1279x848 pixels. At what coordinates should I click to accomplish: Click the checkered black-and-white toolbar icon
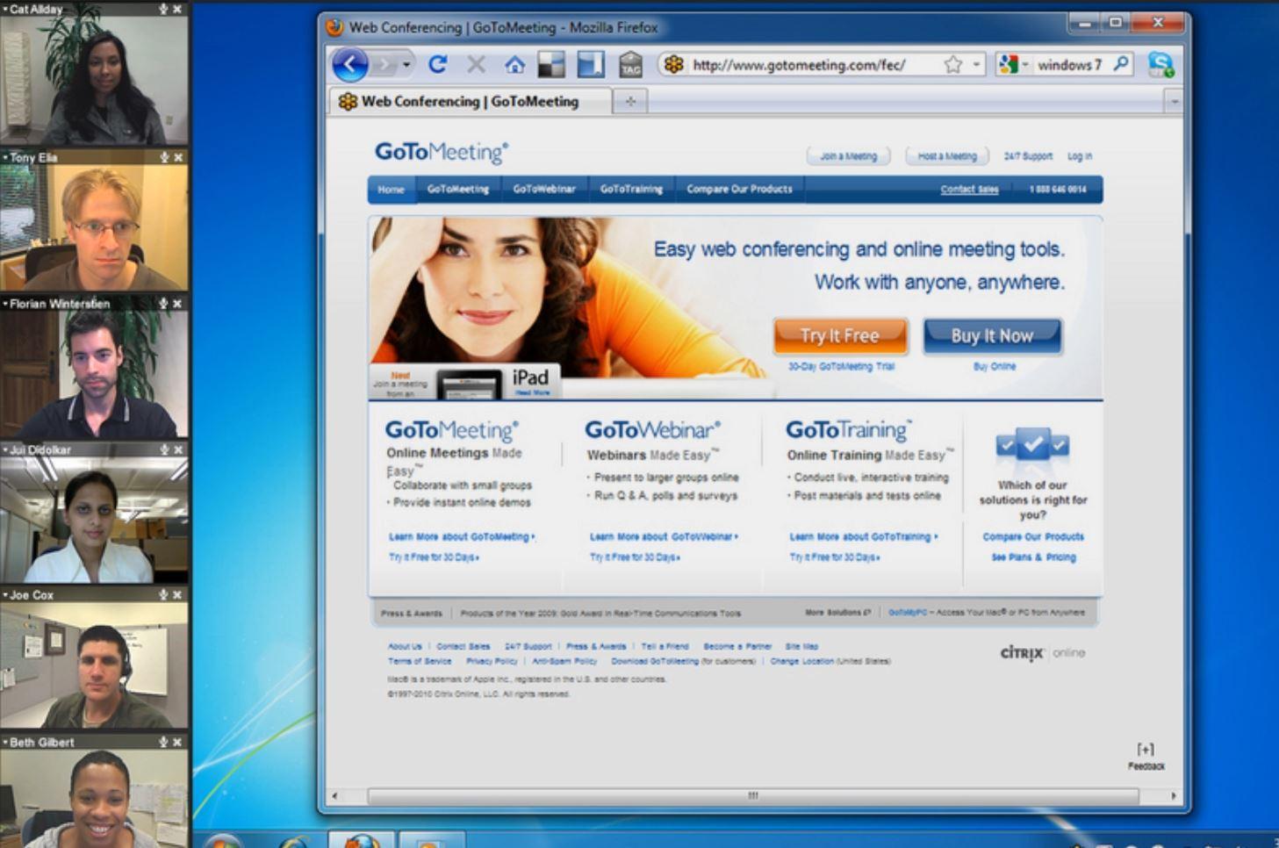point(551,64)
